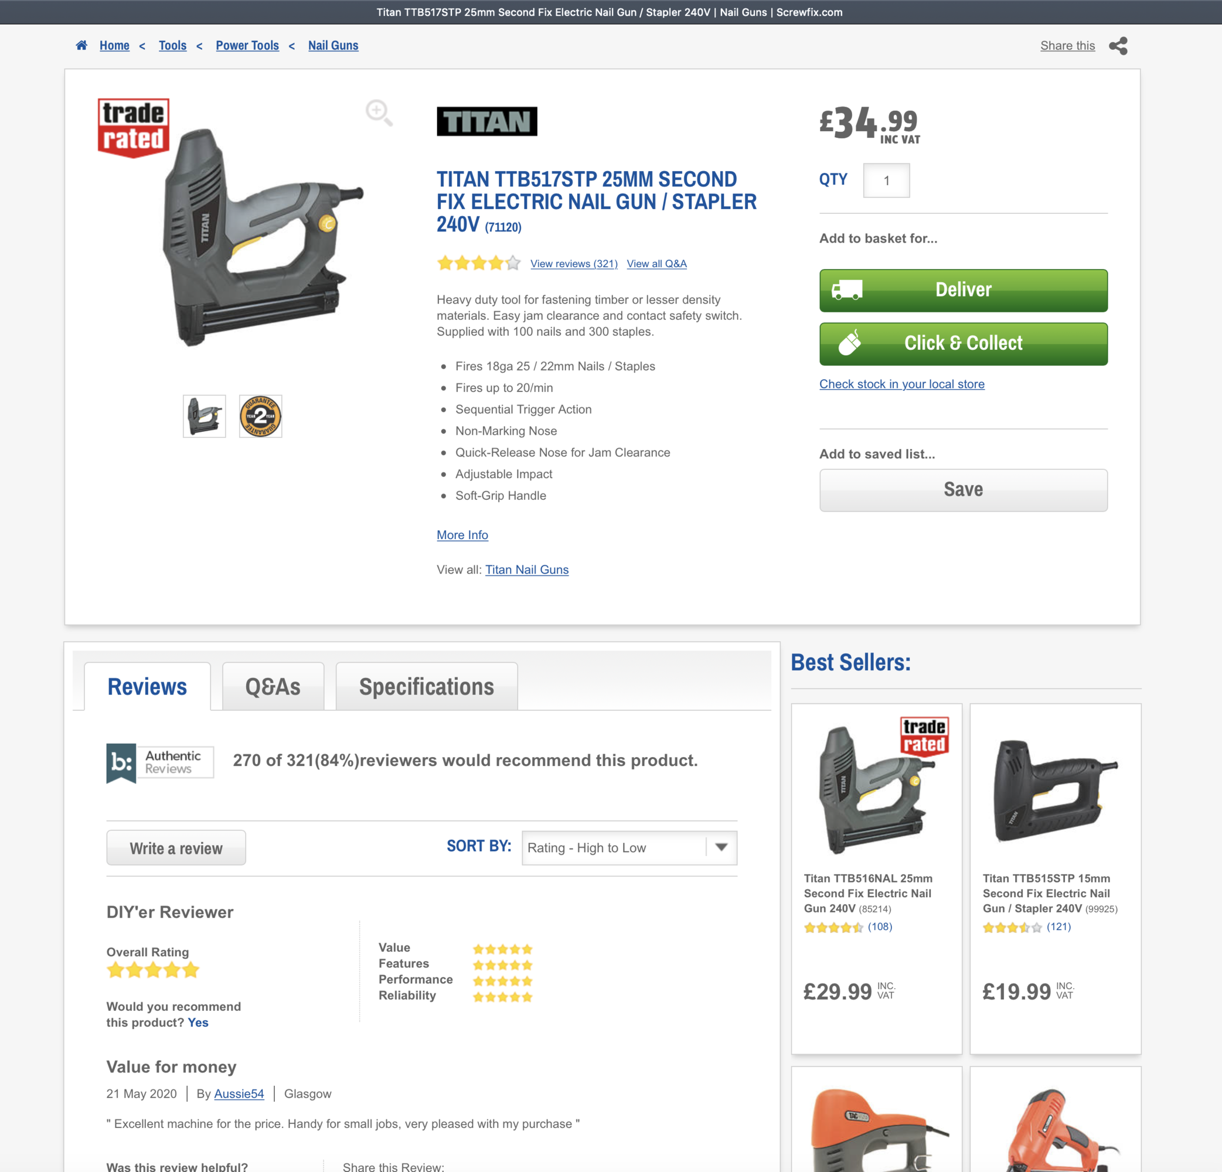This screenshot has height=1172, width=1222.
Task: Select the 2 year guarantee thumbnail
Action: 261,417
